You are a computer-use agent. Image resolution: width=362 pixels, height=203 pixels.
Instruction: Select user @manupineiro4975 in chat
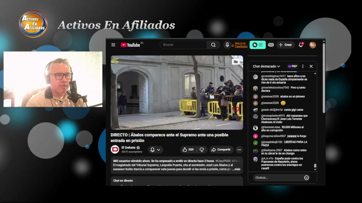click(273, 116)
